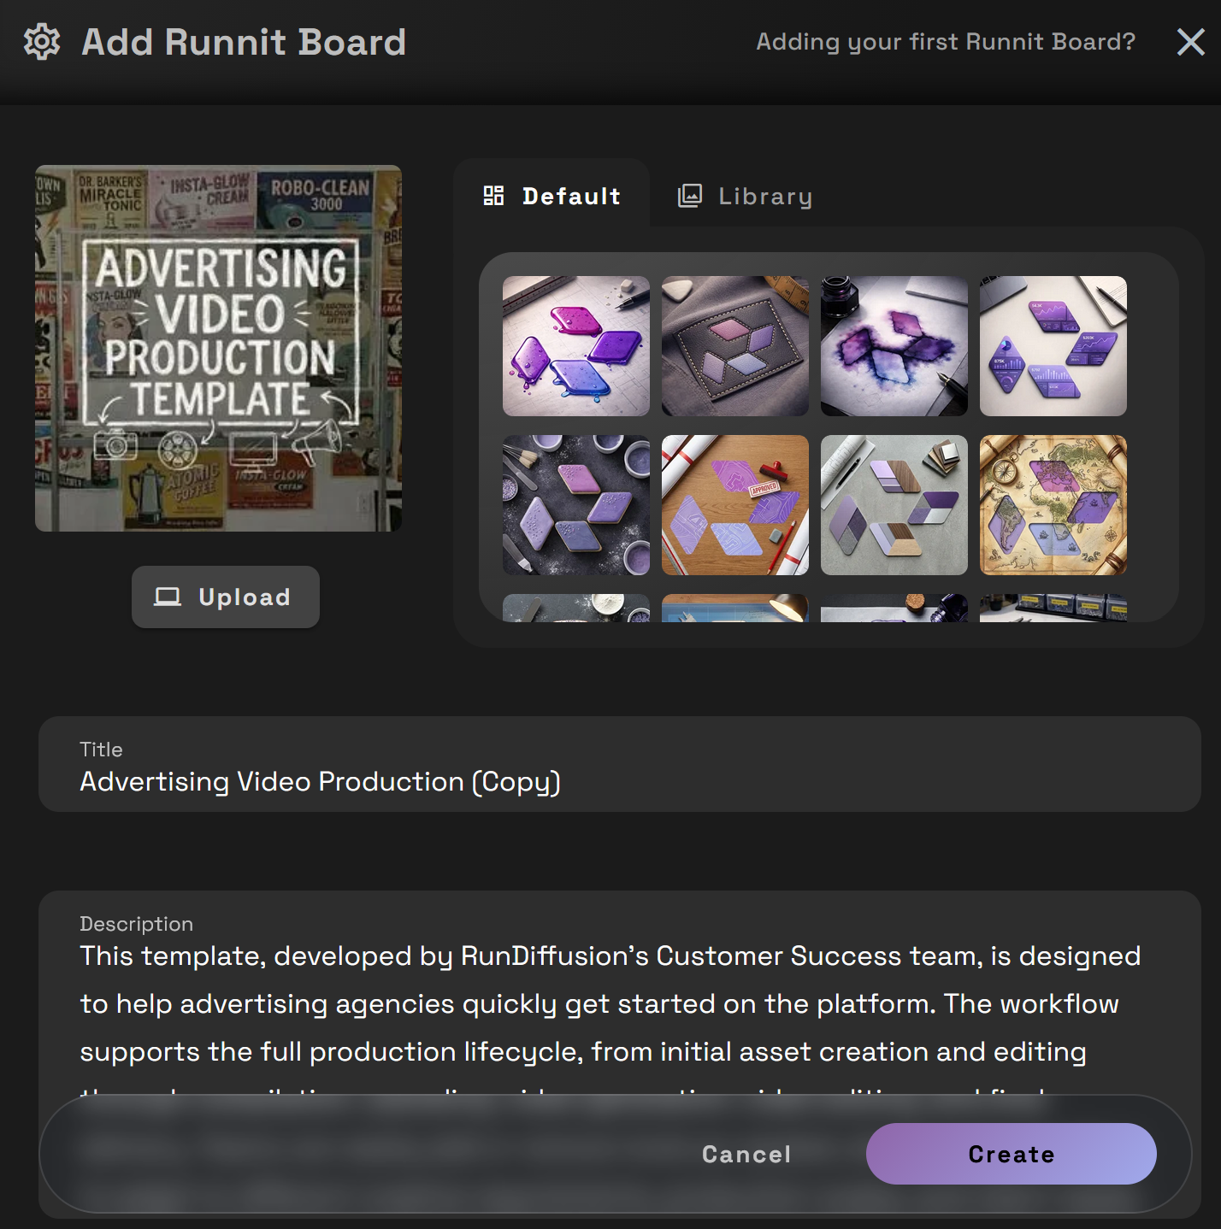Close the Add Runnit Board dialog
The height and width of the screenshot is (1229, 1221).
pos(1190,42)
